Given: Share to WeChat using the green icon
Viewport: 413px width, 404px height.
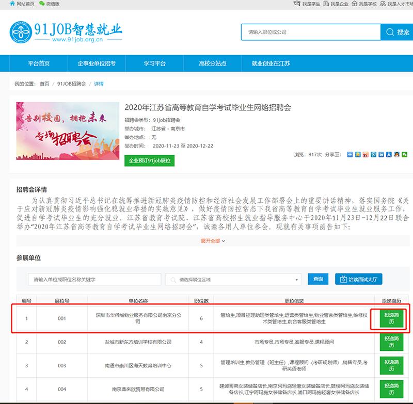Looking at the screenshot, I should (x=405, y=154).
